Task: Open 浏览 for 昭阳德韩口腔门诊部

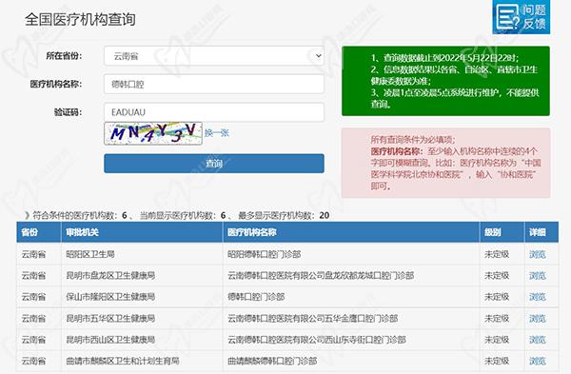Action: coord(538,254)
